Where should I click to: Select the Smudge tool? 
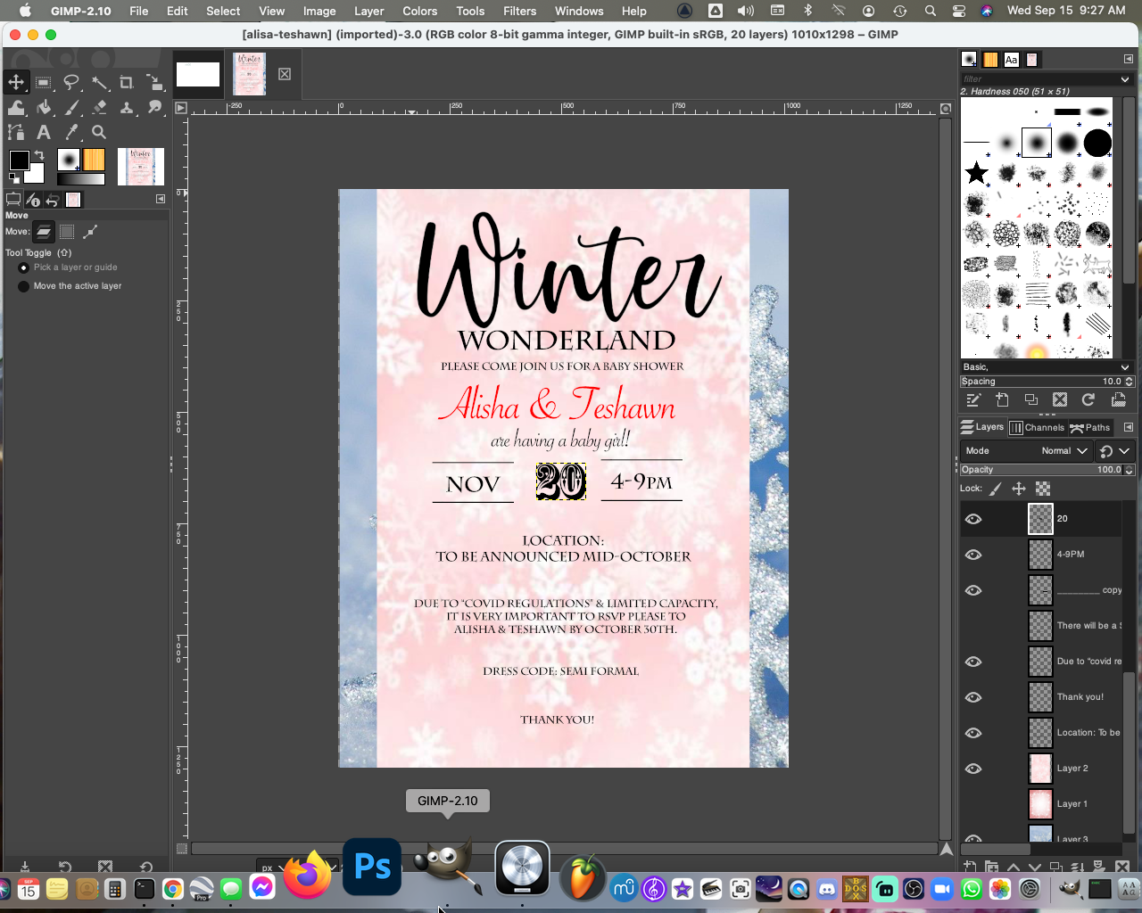(x=154, y=107)
